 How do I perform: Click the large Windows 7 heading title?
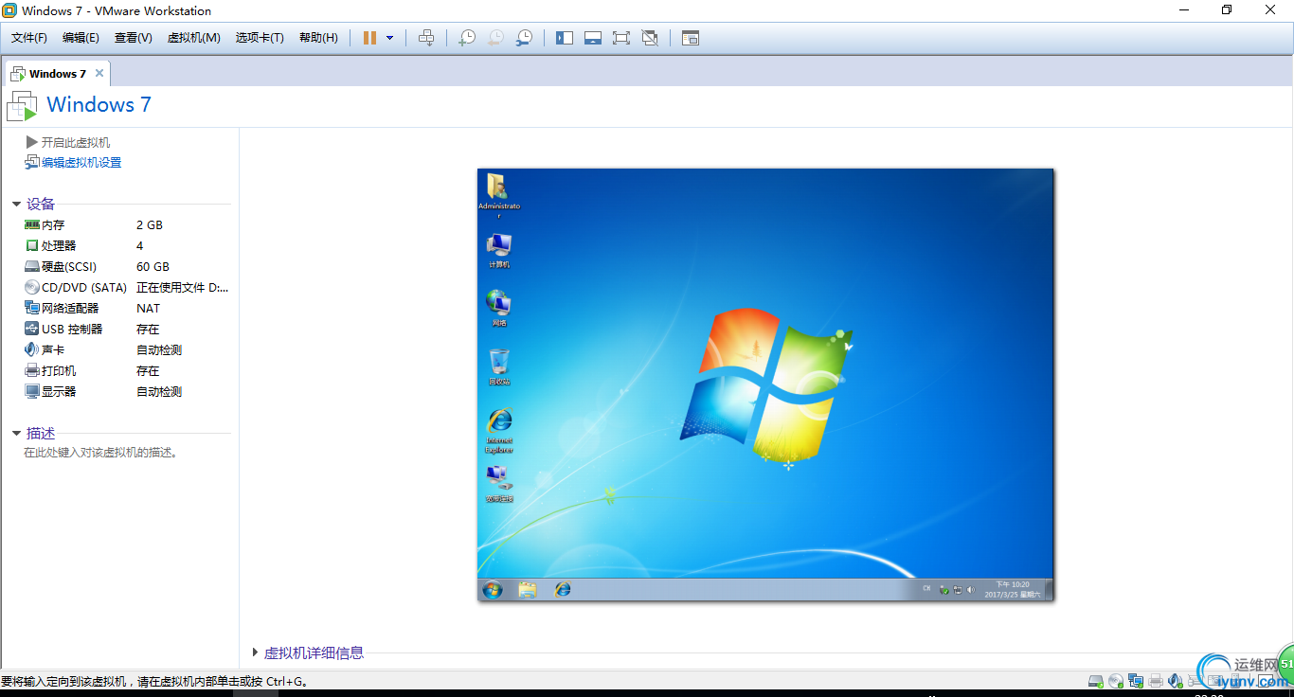point(99,105)
